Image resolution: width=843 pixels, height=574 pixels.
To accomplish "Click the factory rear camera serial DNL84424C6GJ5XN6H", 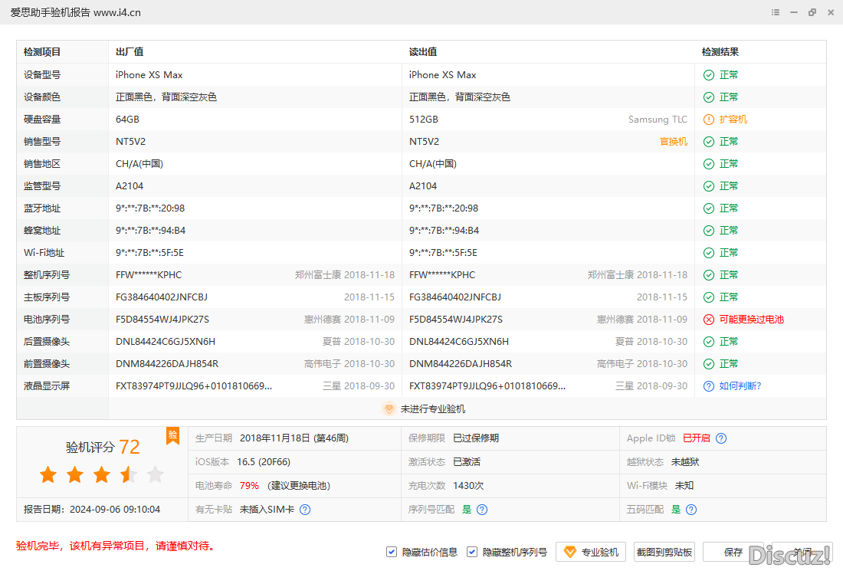I will (166, 342).
